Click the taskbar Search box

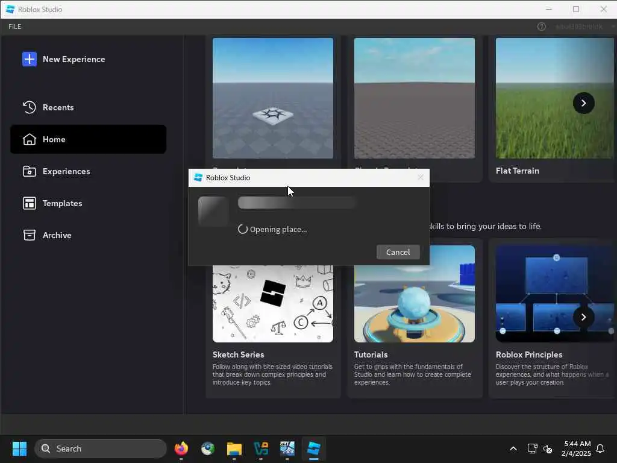(x=101, y=449)
